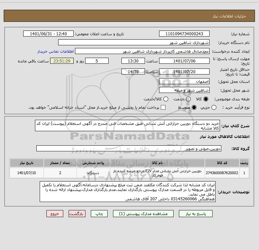Click the خروج exit button
Screen dimensions: 259x250
pos(55,214)
